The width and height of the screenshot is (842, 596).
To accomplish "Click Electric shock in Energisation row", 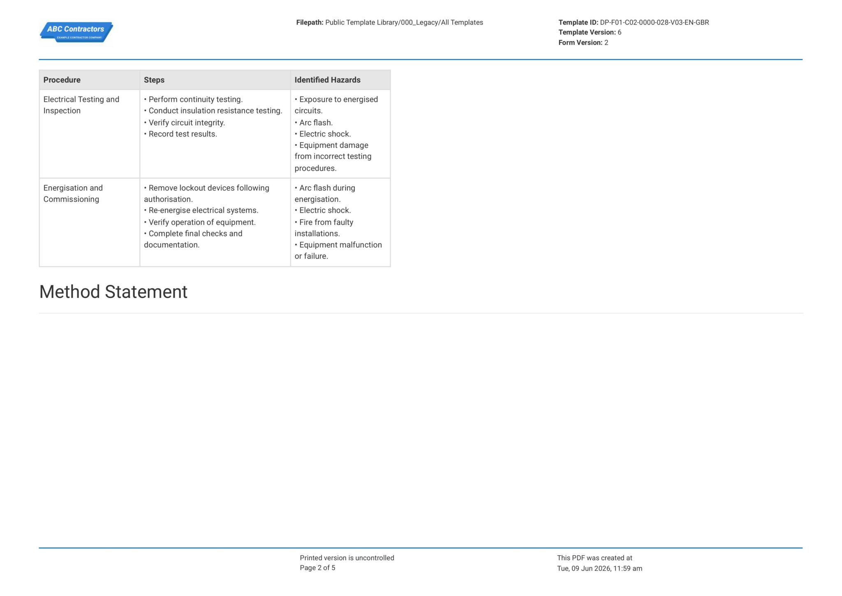I will pos(323,211).
